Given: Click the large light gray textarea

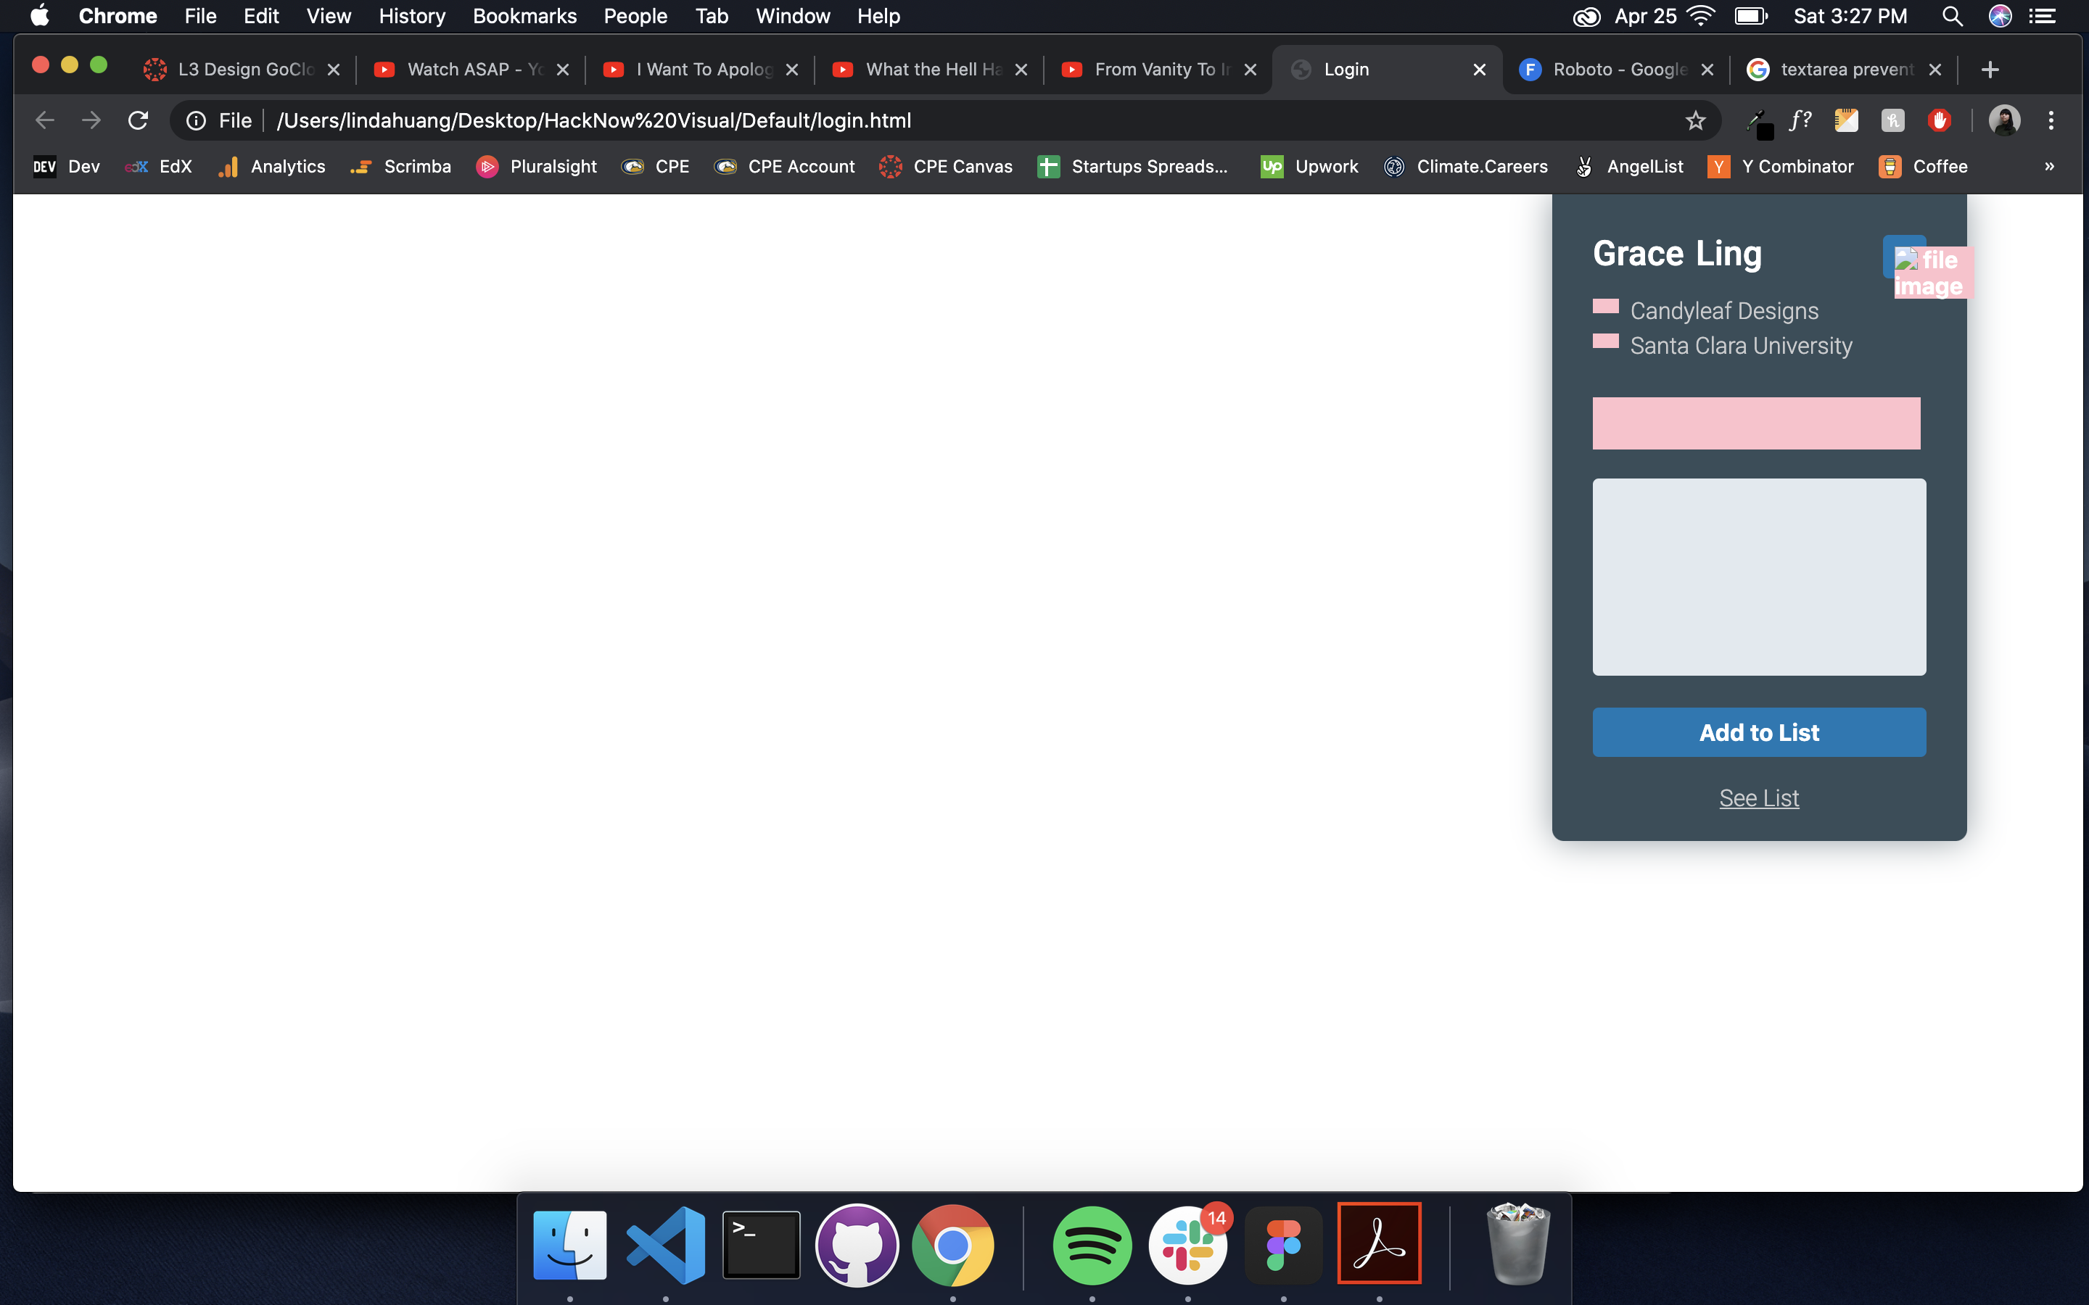Looking at the screenshot, I should pos(1758,577).
